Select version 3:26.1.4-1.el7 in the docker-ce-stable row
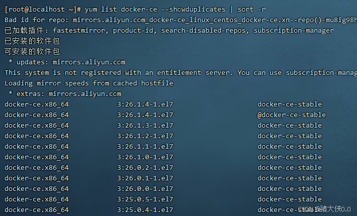 (x=145, y=104)
